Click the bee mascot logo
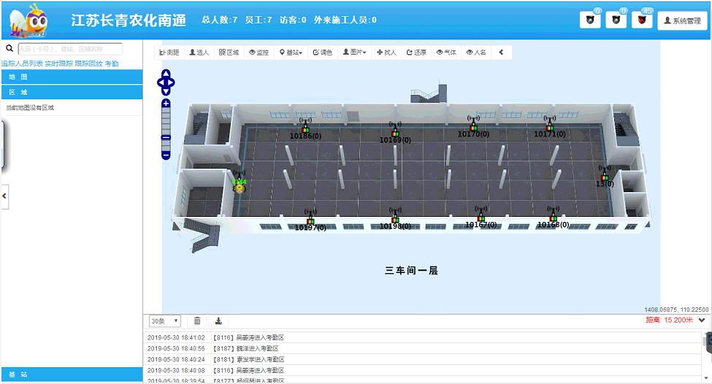The width and height of the screenshot is (712, 384). pyautogui.click(x=28, y=20)
